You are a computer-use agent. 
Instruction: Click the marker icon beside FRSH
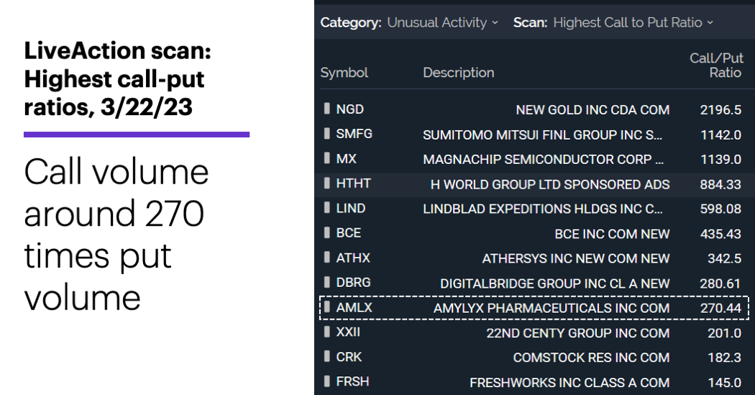(x=327, y=381)
